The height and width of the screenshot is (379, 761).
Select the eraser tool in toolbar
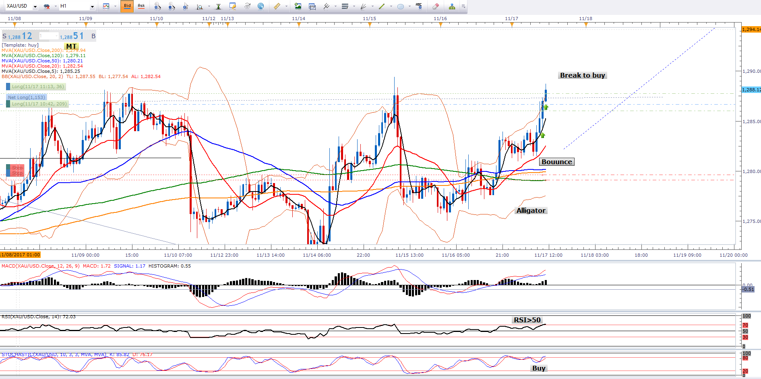coord(435,6)
